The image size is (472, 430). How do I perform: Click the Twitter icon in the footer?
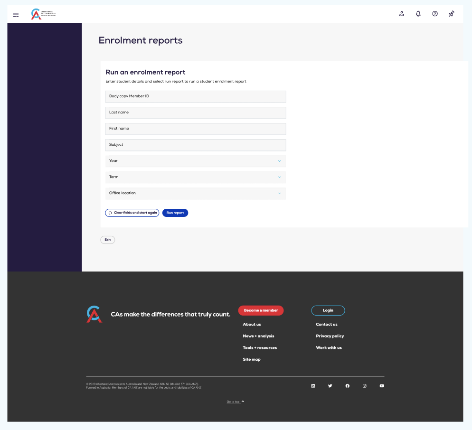click(330, 386)
